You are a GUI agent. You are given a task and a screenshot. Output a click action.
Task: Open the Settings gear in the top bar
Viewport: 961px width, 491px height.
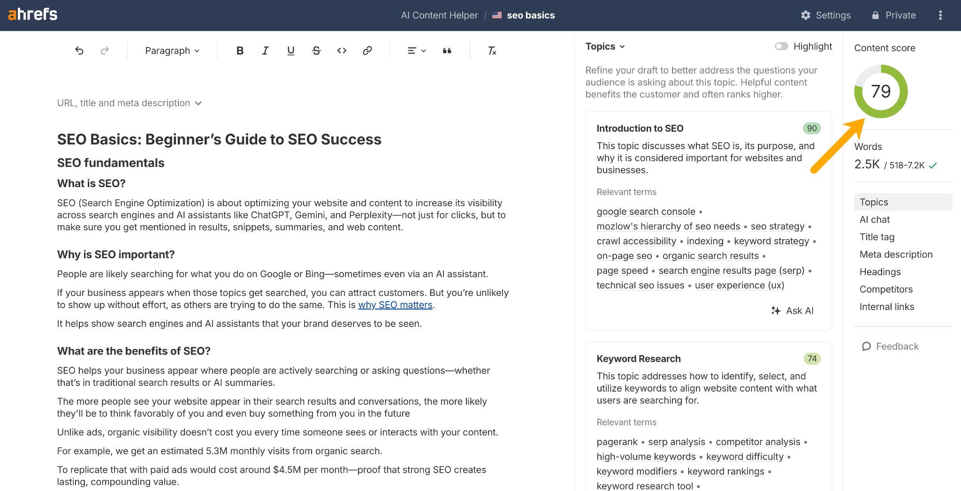(x=826, y=15)
